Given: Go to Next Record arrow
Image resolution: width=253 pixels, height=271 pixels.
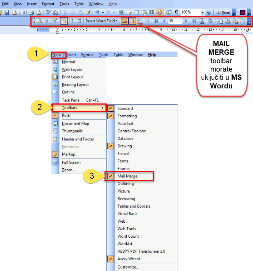Looking at the screenshot, I should [x=186, y=21].
